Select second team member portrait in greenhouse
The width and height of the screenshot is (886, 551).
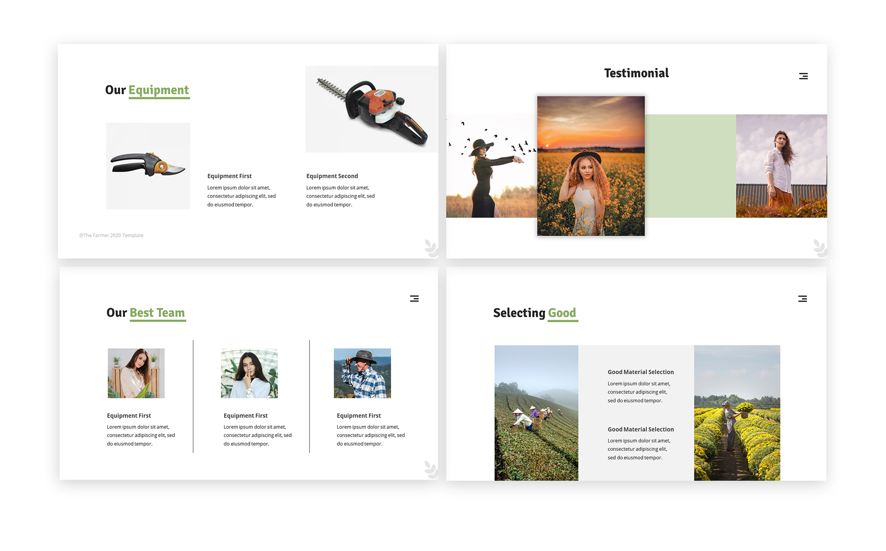pos(249,373)
